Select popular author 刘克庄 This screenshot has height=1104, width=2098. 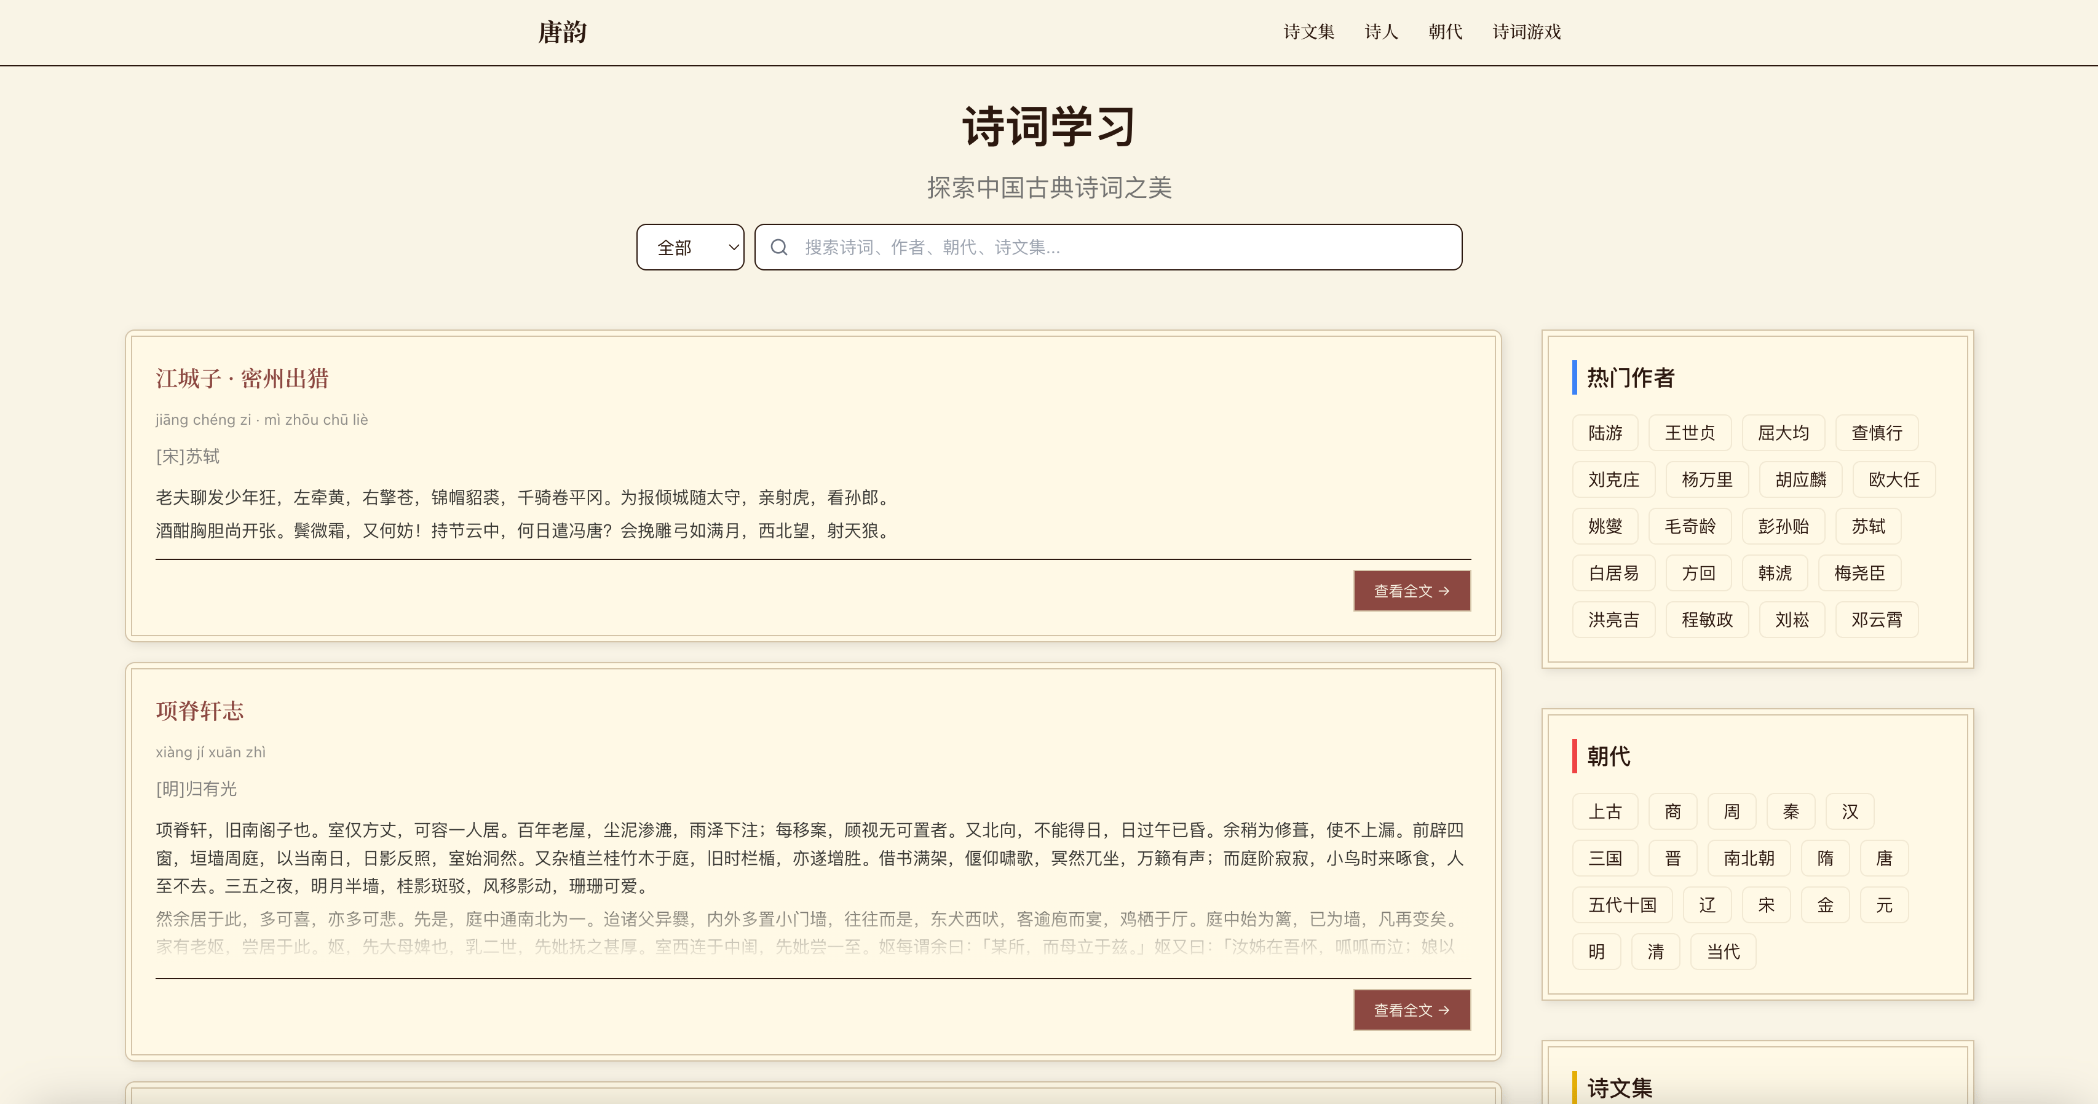1613,479
